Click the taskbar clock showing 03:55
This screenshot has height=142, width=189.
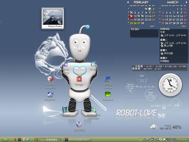pyautogui.click(x=182, y=139)
